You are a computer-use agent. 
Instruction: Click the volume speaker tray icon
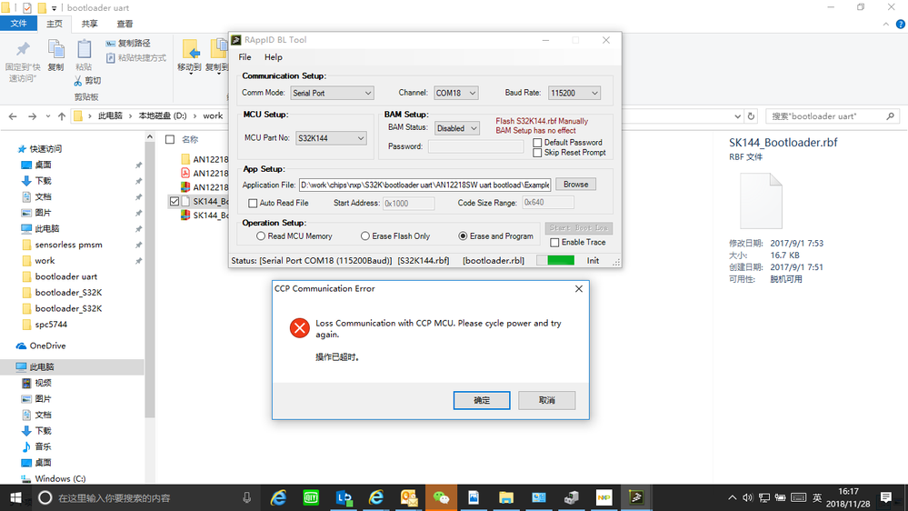click(x=748, y=497)
